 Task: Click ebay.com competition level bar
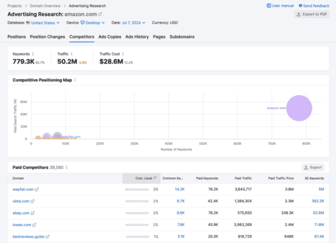click(x=137, y=213)
